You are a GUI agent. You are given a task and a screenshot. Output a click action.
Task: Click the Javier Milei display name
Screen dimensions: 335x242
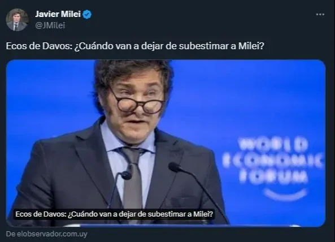(x=58, y=14)
